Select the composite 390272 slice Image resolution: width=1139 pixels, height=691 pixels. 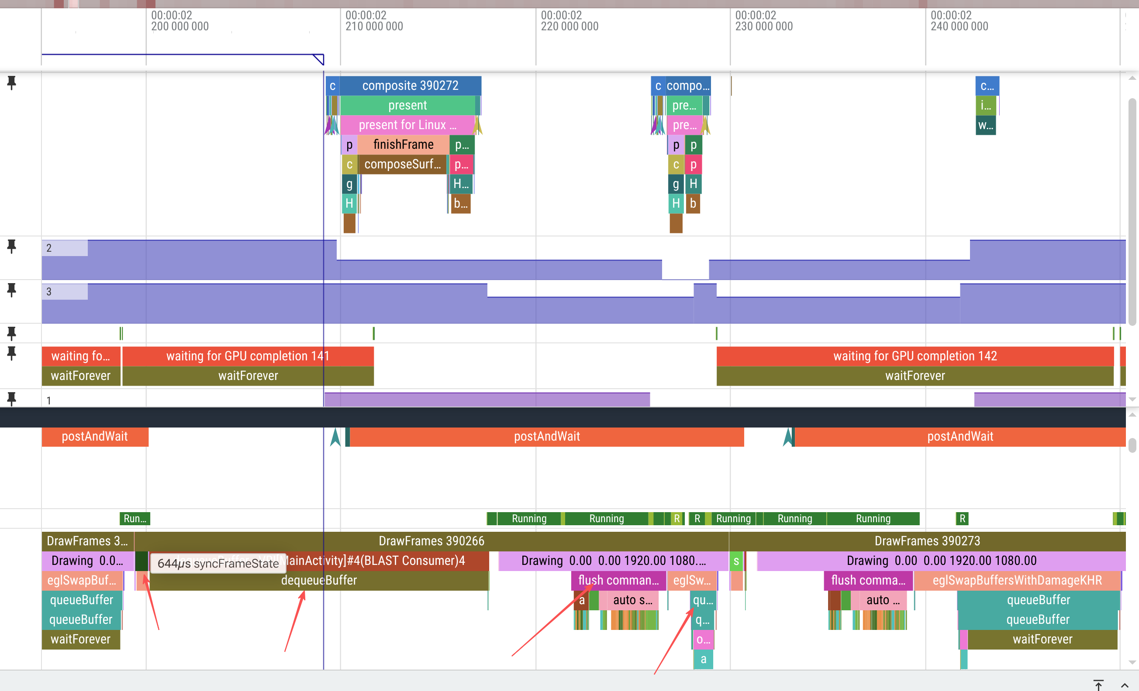click(x=410, y=86)
